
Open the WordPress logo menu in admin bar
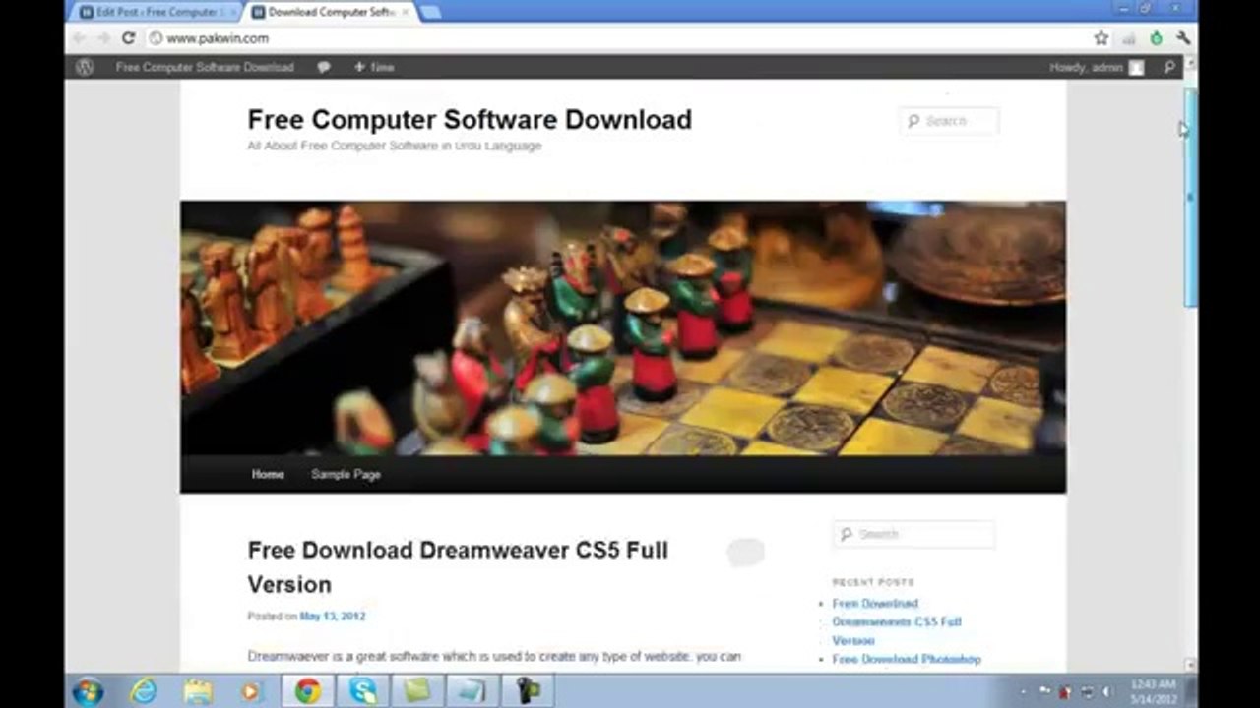click(x=85, y=67)
